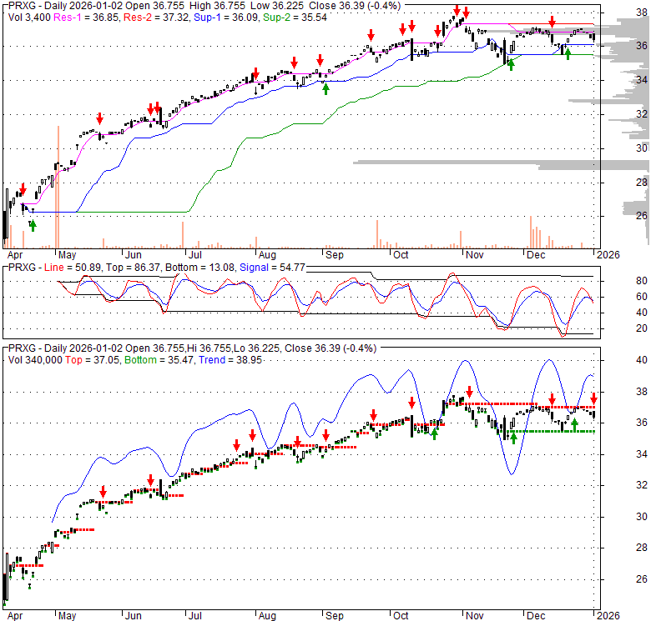Screen dimensions: 651x621
Task: Click the green buy arrow in April on top chart
Action: coord(33,225)
